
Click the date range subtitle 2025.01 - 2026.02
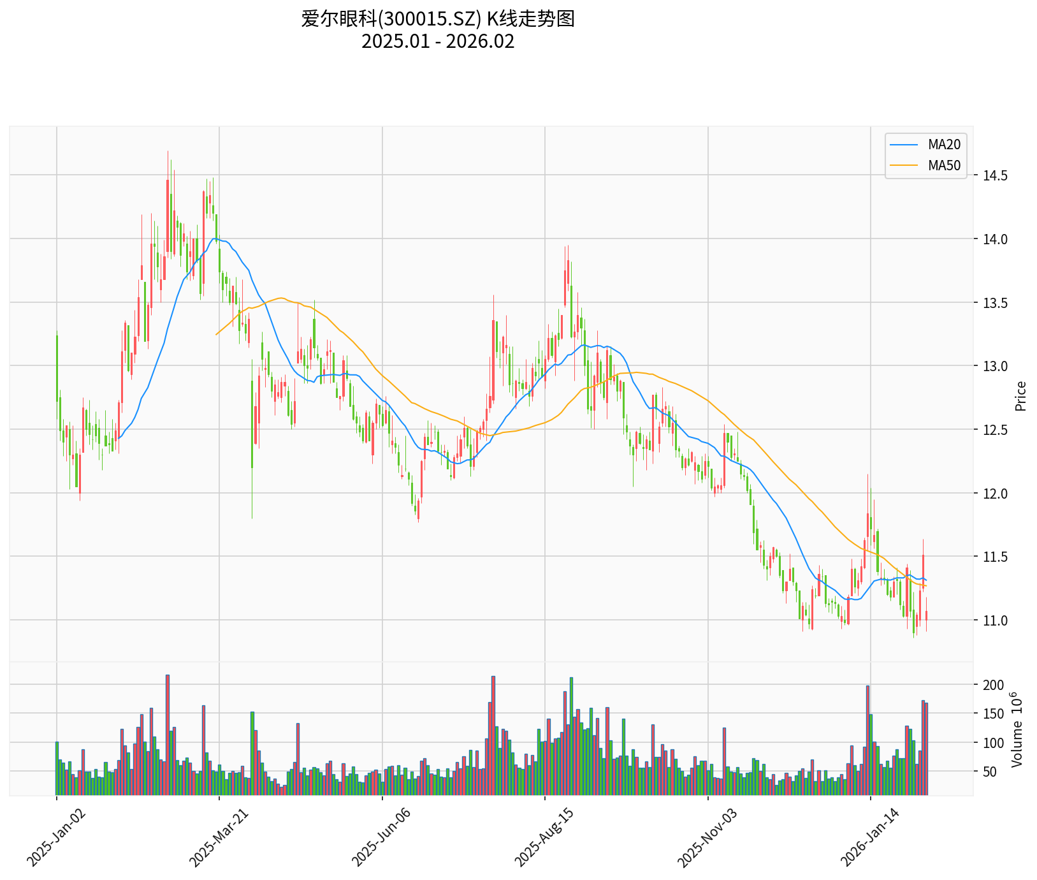pos(438,41)
